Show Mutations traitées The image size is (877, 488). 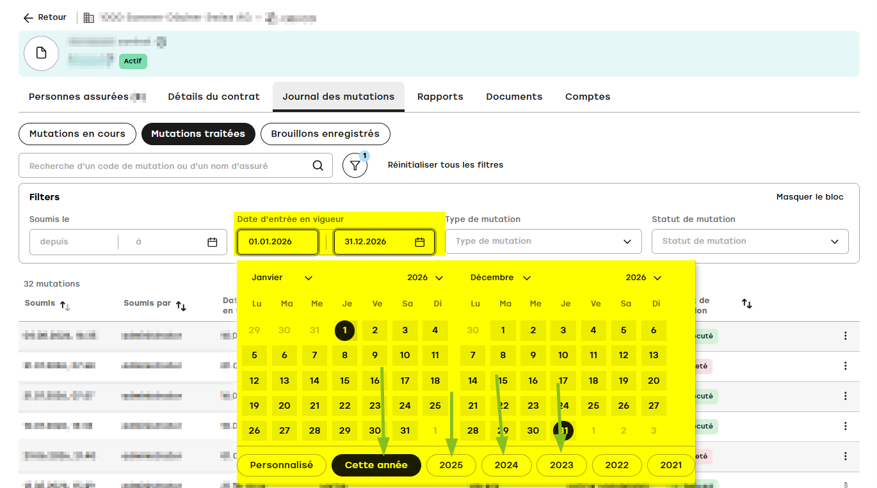click(198, 134)
